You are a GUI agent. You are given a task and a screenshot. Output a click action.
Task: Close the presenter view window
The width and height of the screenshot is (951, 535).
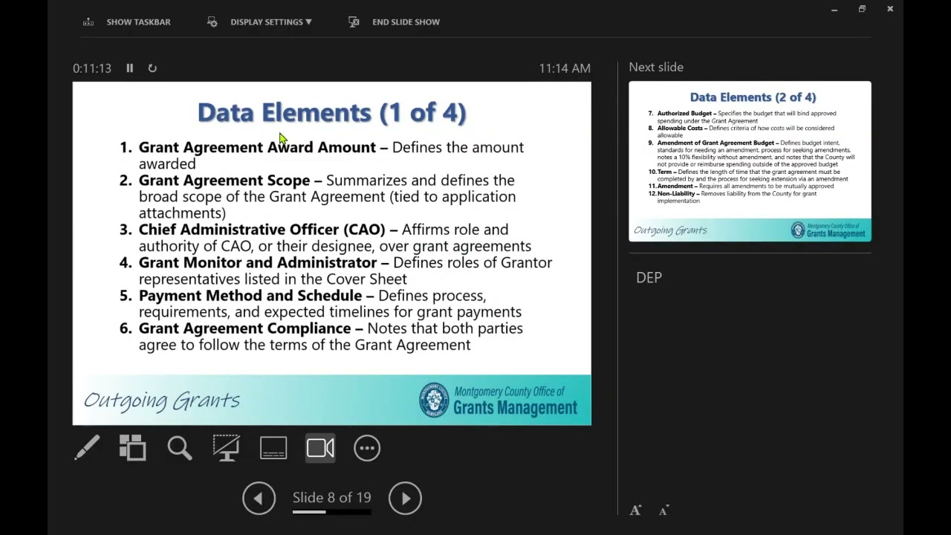[890, 10]
